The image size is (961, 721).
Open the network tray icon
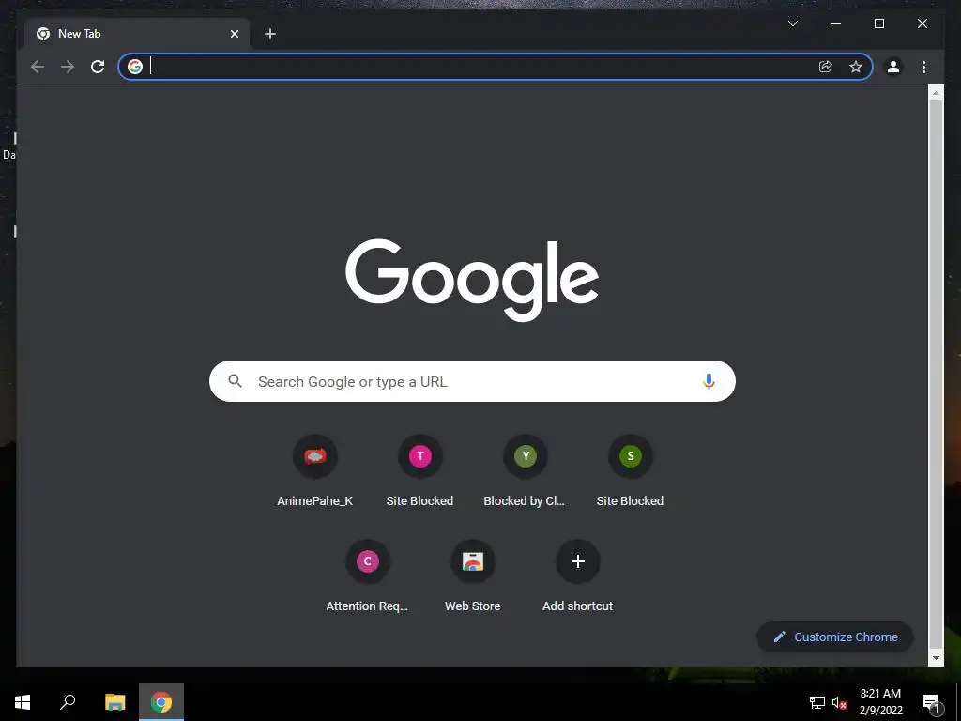coord(816,702)
